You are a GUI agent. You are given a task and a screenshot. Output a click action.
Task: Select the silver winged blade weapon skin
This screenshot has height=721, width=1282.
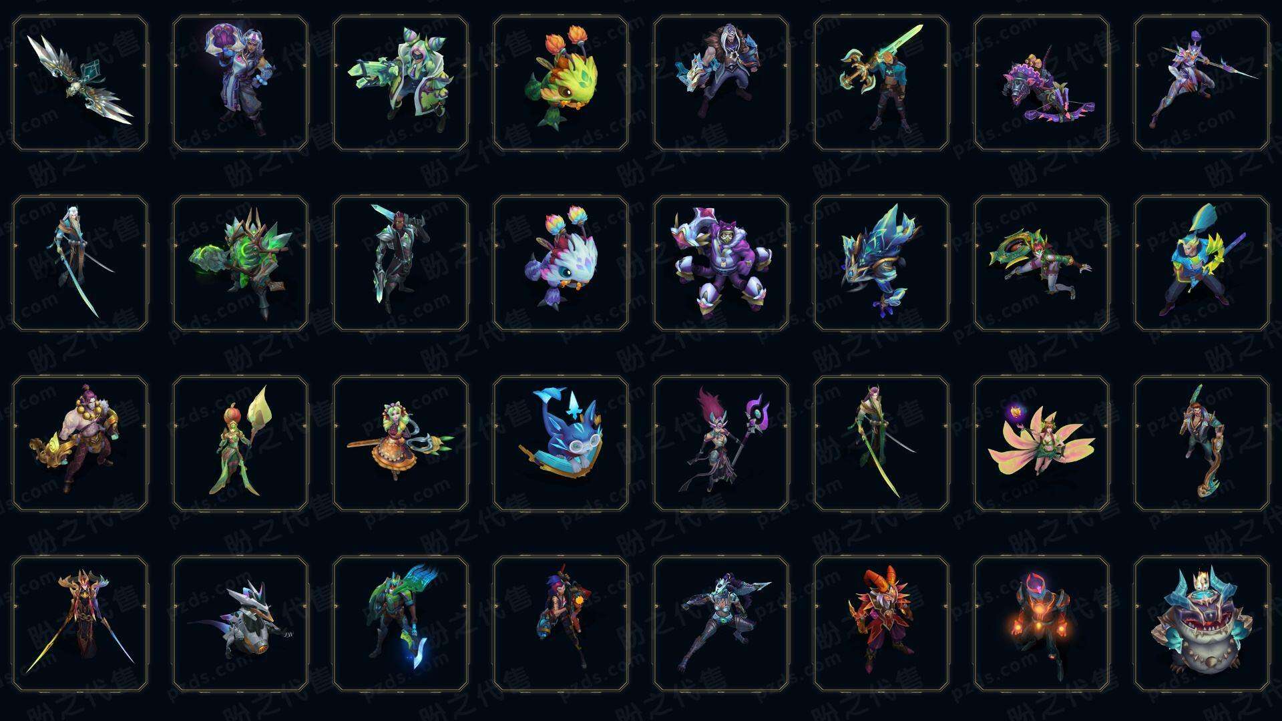pos(80,83)
